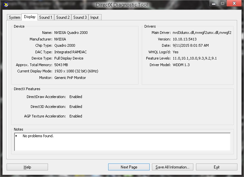Go to the Sound 2 tab
Image resolution: width=244 pixels, height=177 pixels.
point(63,17)
